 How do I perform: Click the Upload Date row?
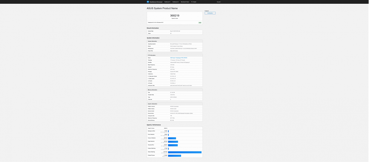(175, 31)
